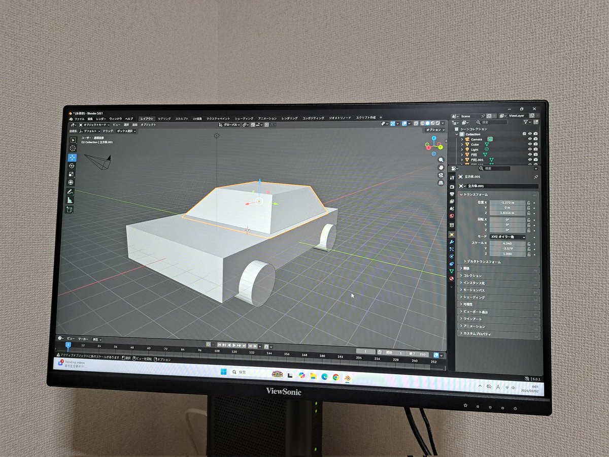The height and width of the screenshot is (457, 609).
Task: Open the Render properties tab
Action: (x=452, y=187)
